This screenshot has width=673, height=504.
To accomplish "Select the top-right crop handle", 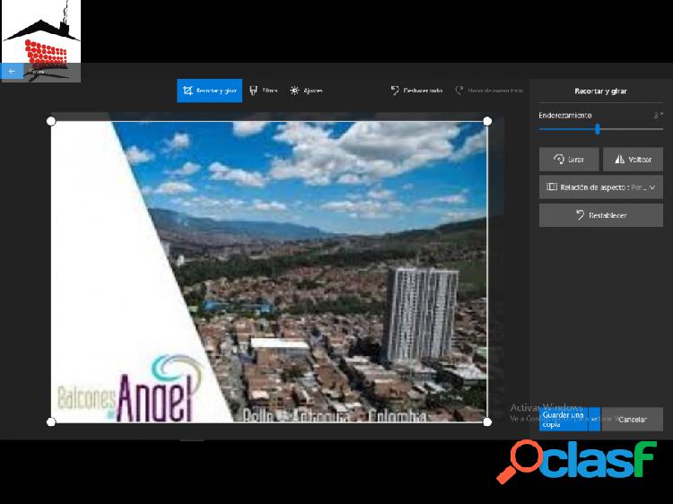I will click(487, 121).
